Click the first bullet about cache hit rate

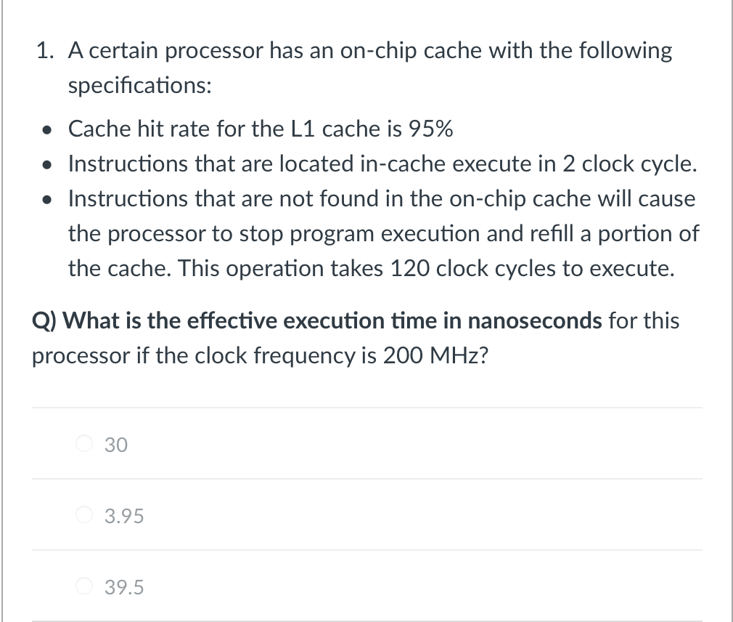(260, 129)
